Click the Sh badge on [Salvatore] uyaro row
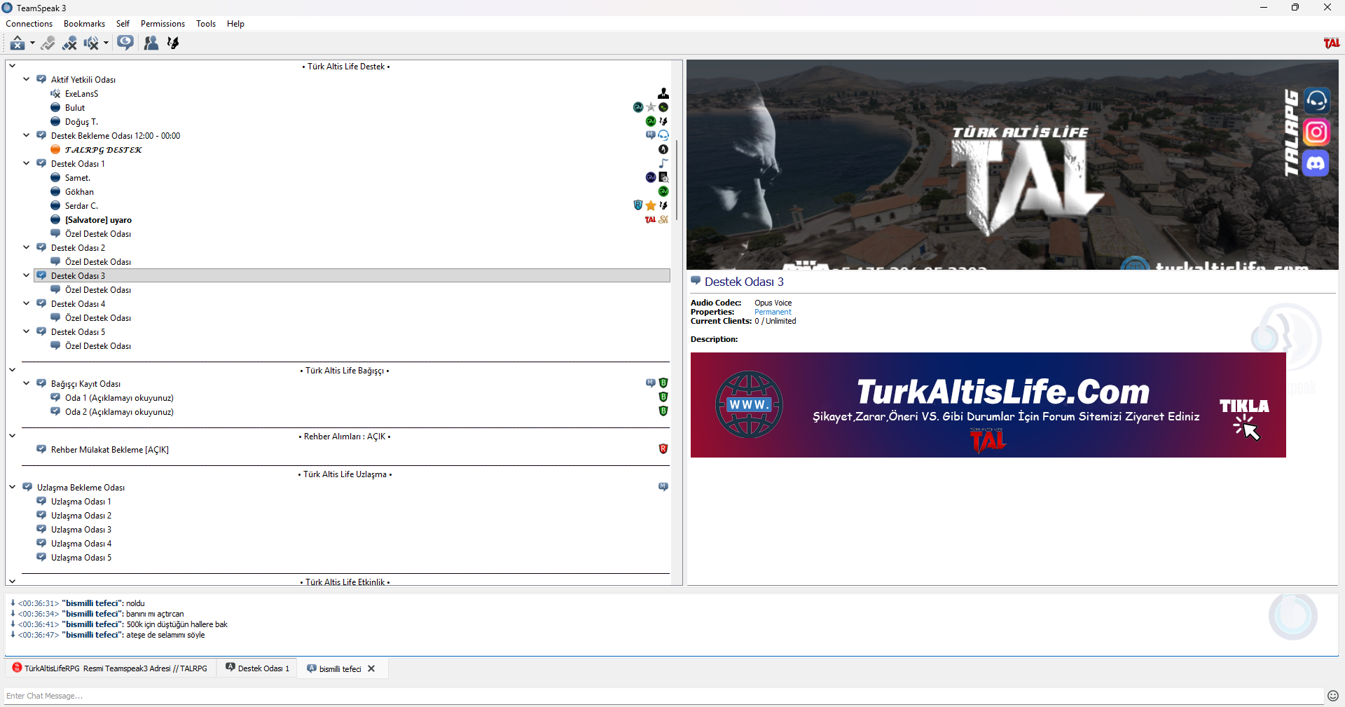1345x707 pixels. click(x=663, y=219)
